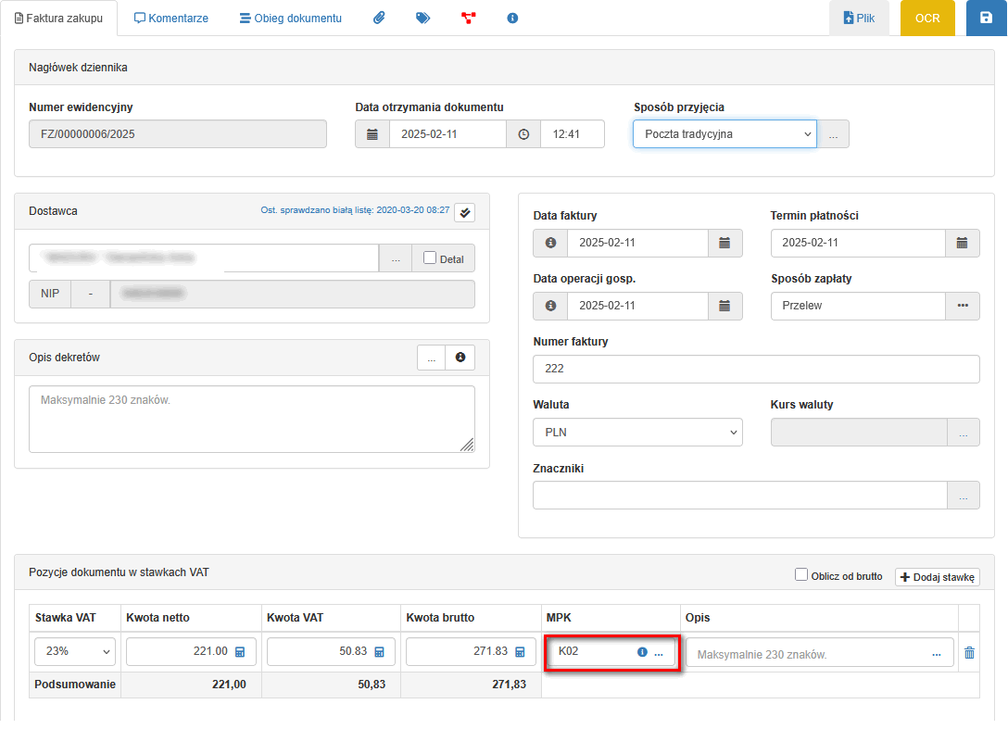Expand the Sposób przyjęcia dropdown
Viewport: 1008px width, 729px height.
pyautogui.click(x=724, y=134)
